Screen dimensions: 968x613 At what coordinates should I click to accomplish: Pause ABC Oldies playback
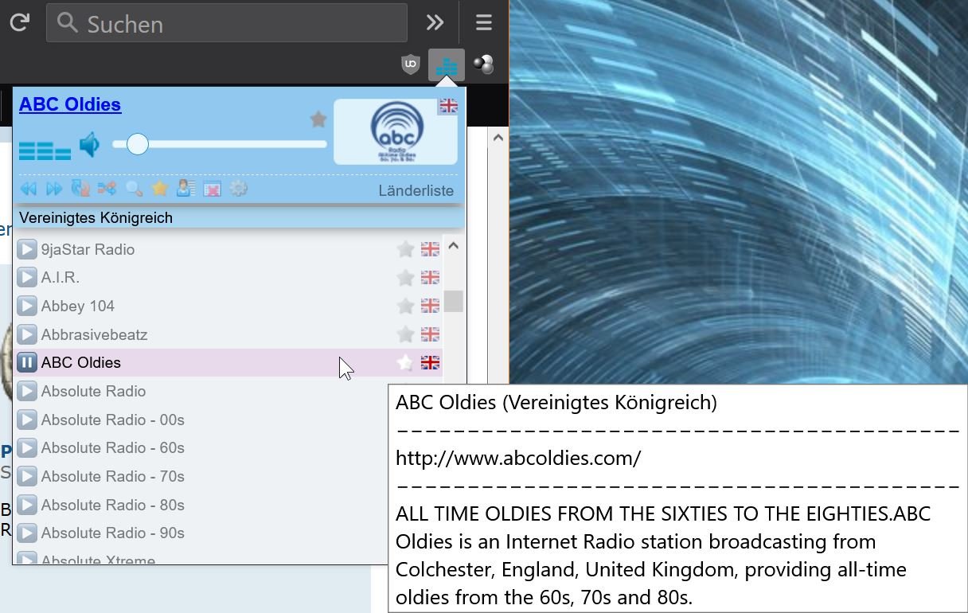tap(27, 362)
